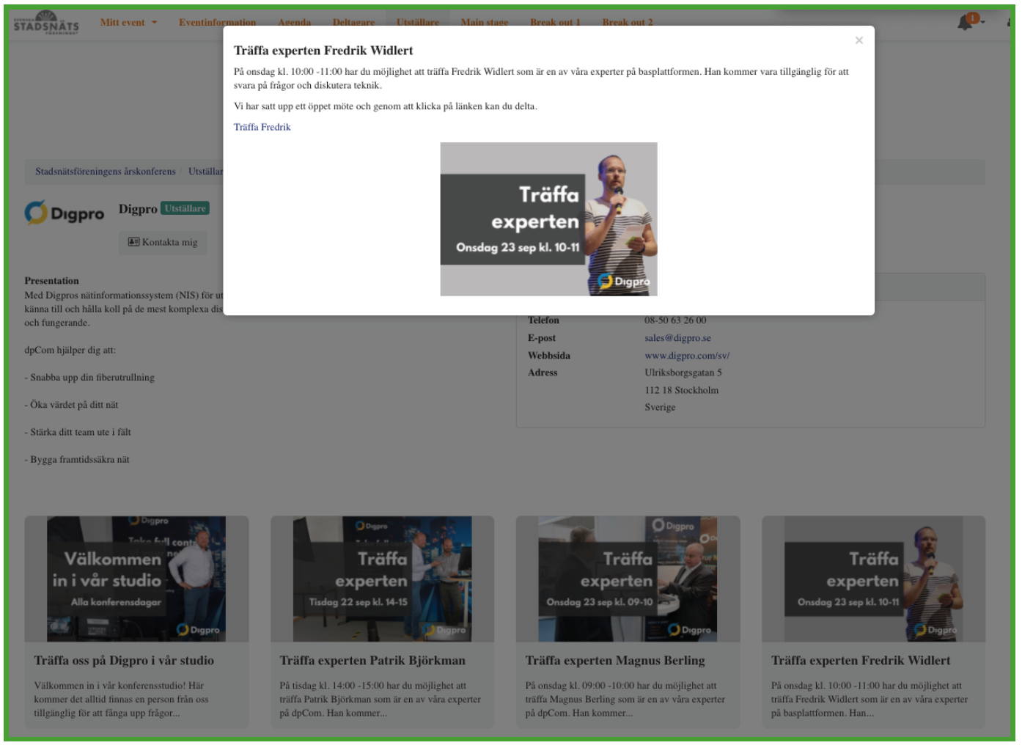This screenshot has width=1022, height=748.
Task: Close the Fredrik Widlert modal dialog
Action: click(x=859, y=40)
